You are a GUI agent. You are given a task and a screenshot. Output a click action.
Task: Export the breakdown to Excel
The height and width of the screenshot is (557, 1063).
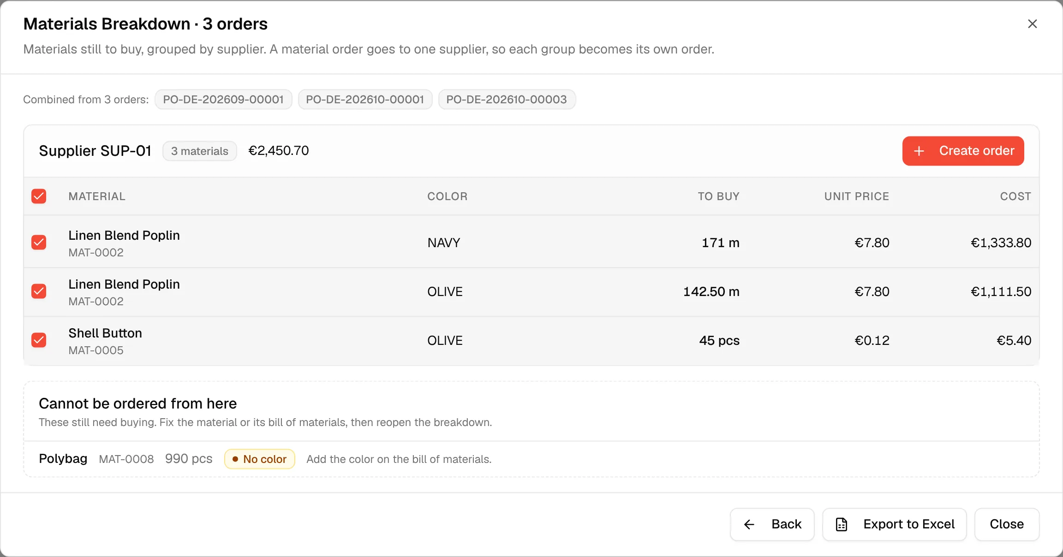coord(895,524)
